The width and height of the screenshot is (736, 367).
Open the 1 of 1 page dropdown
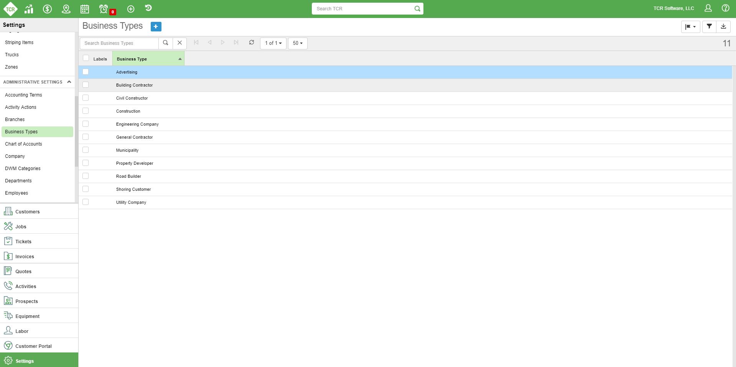tap(273, 43)
